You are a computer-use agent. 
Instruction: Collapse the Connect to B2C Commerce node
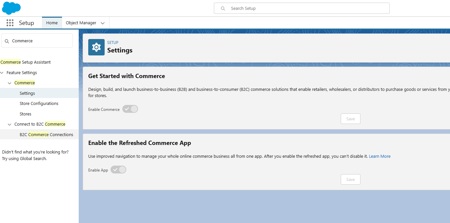pyautogui.click(x=10, y=124)
